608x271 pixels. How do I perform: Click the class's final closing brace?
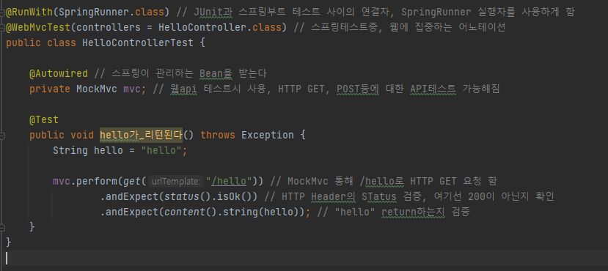click(x=9, y=242)
